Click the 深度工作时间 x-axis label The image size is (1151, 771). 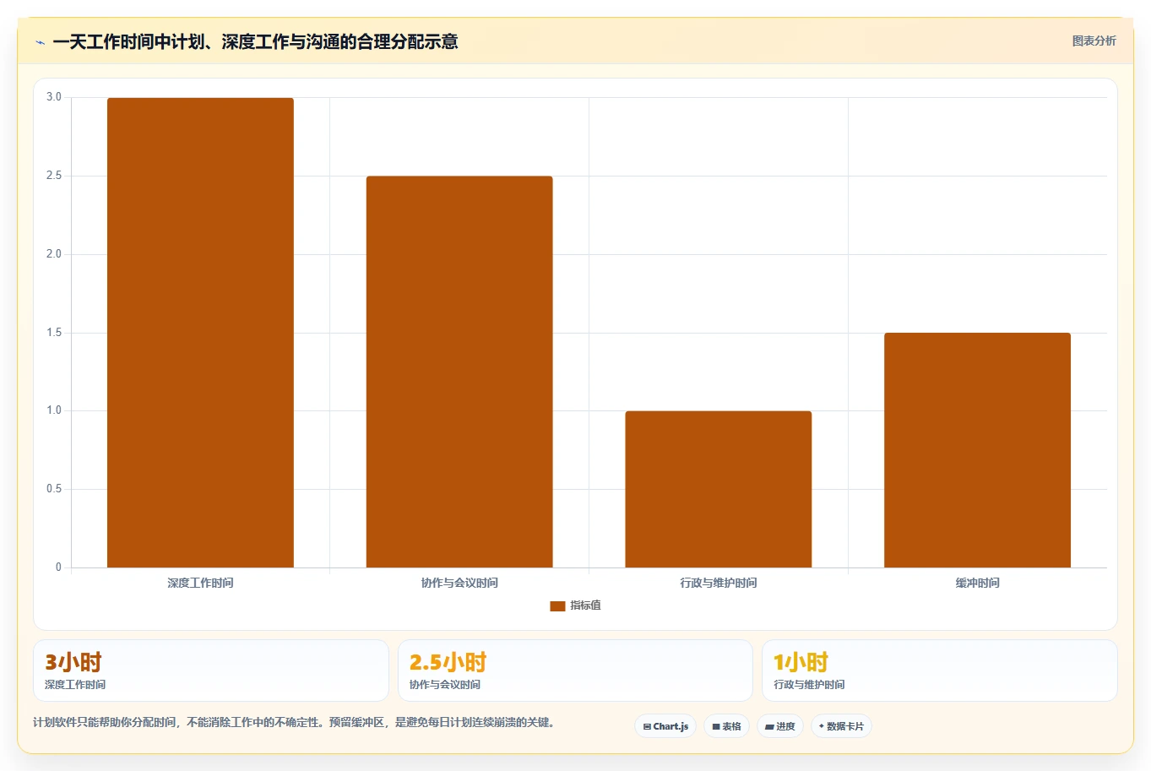coord(200,583)
